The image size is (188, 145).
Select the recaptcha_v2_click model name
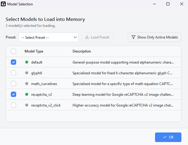pos(46,105)
